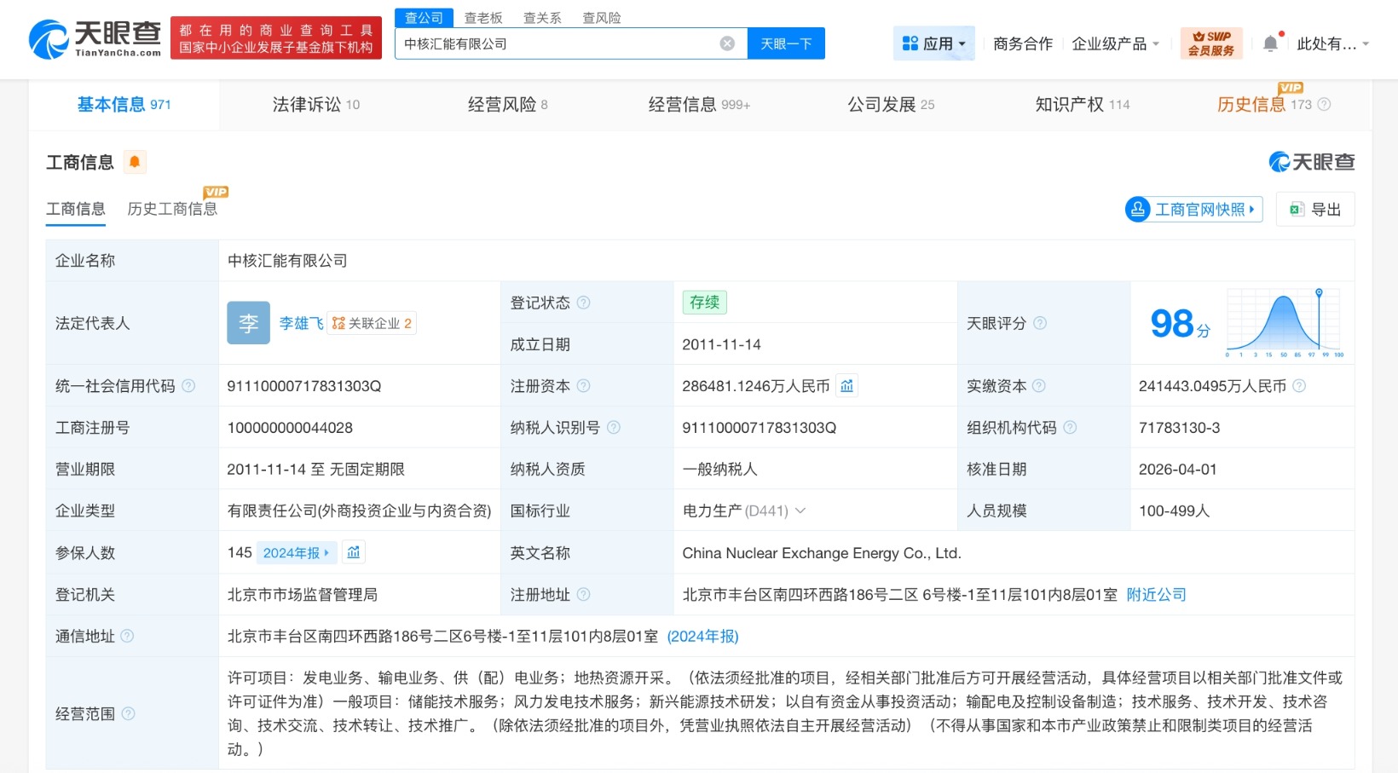Click the 导出 export button
This screenshot has width=1398, height=773.
point(1315,210)
